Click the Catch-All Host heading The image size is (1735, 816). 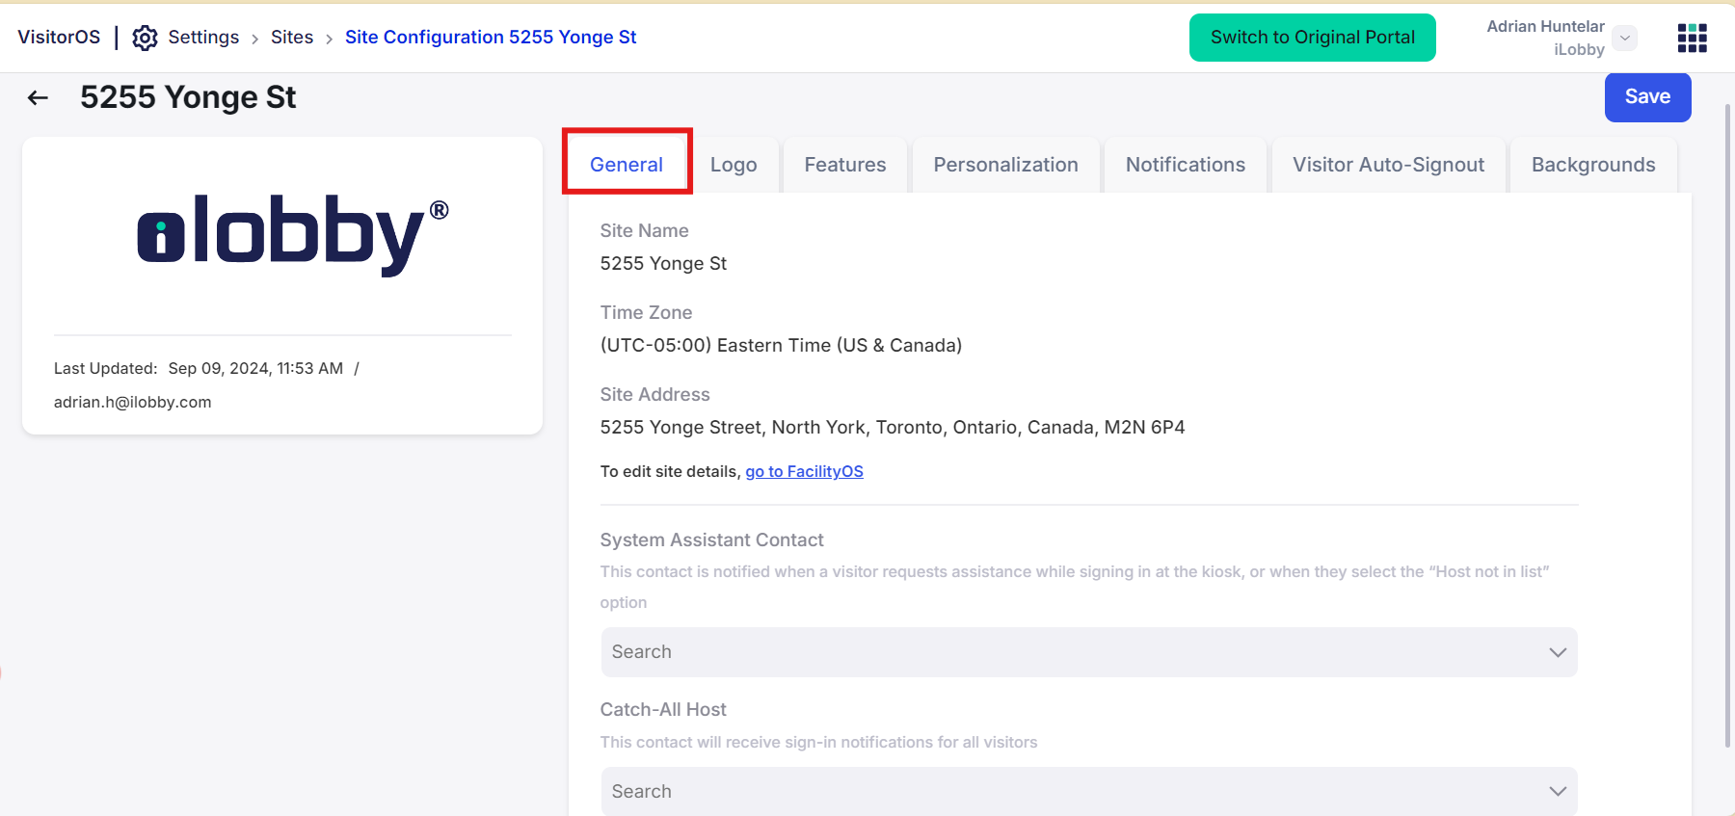(x=663, y=710)
